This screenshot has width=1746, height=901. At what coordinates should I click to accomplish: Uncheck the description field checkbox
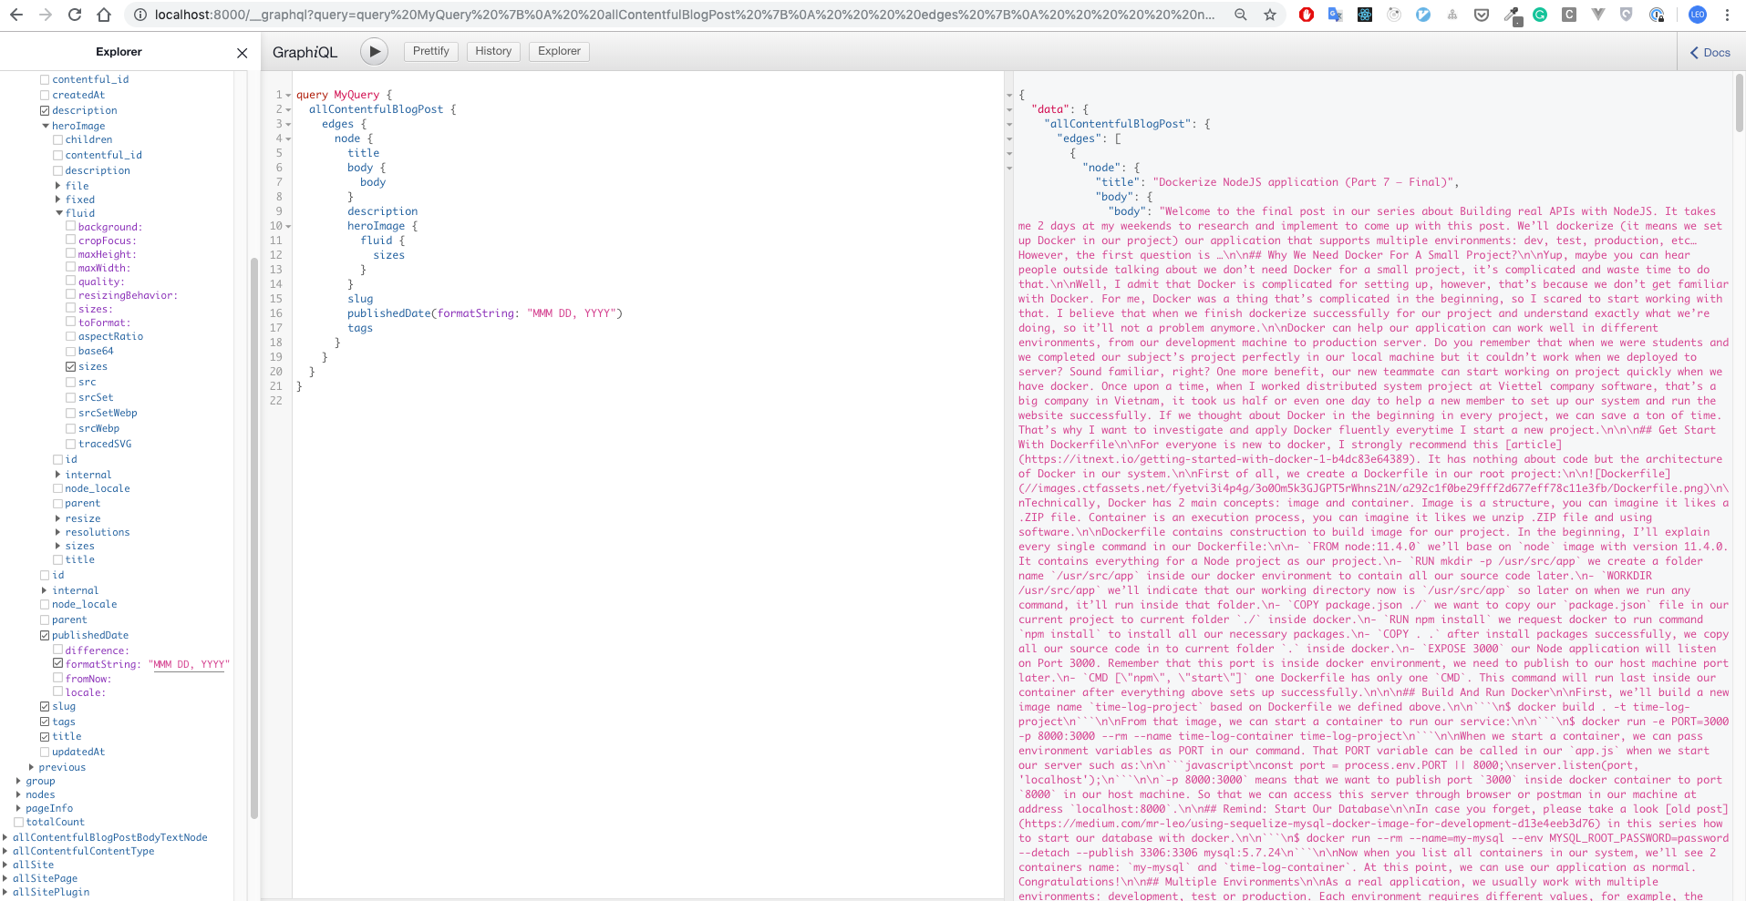coord(44,110)
